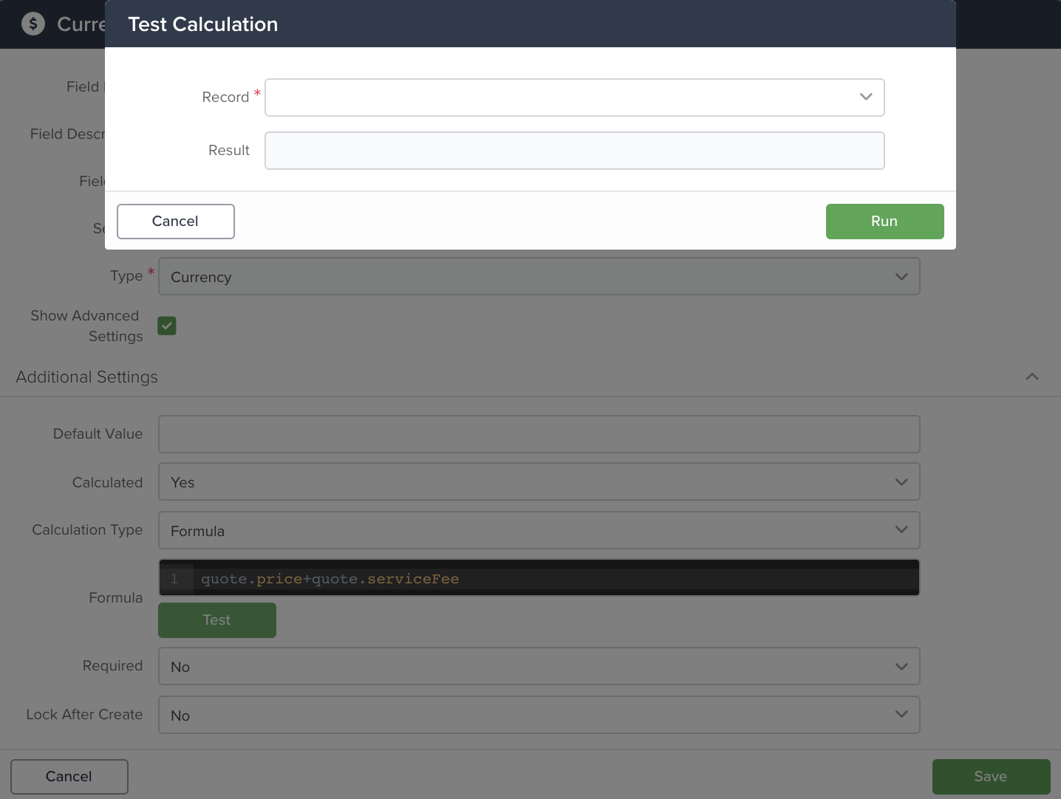Toggle the Show Advanced Settings checkbox
1061x799 pixels.
167,326
